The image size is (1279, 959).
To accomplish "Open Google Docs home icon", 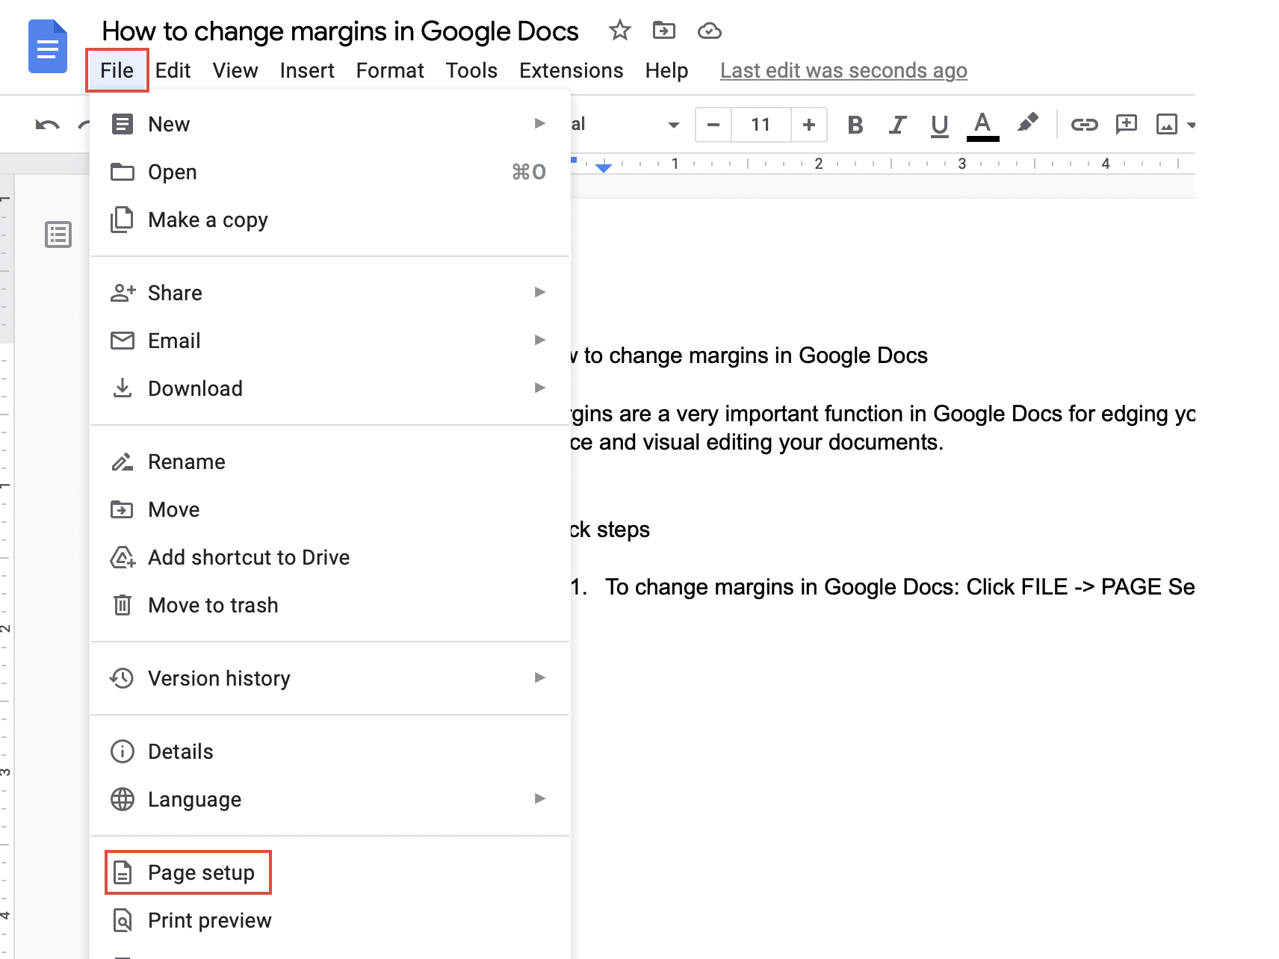I will pos(48,48).
